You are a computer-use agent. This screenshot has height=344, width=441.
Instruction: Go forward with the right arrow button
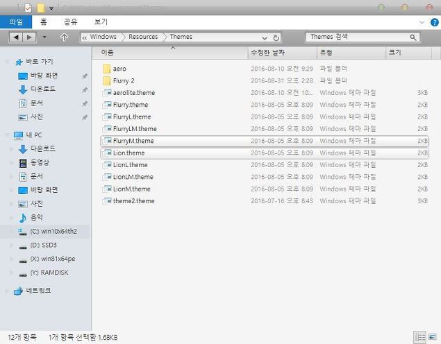(29, 37)
